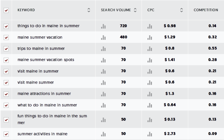224x140 pixels.
Task: Click the SEARCH VOLUME header label
Action: pyautogui.click(x=116, y=10)
